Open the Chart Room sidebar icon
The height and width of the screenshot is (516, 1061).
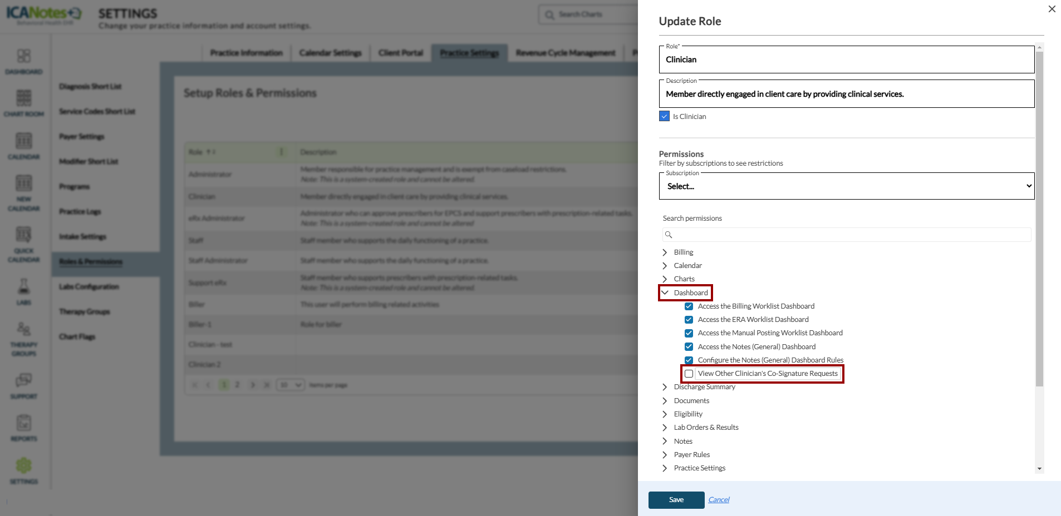(23, 98)
